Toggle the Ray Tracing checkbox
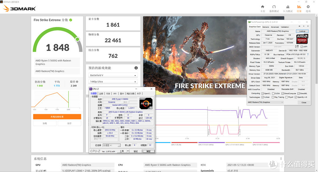Viewport: 318px width, 172px height. (x=273, y=97)
